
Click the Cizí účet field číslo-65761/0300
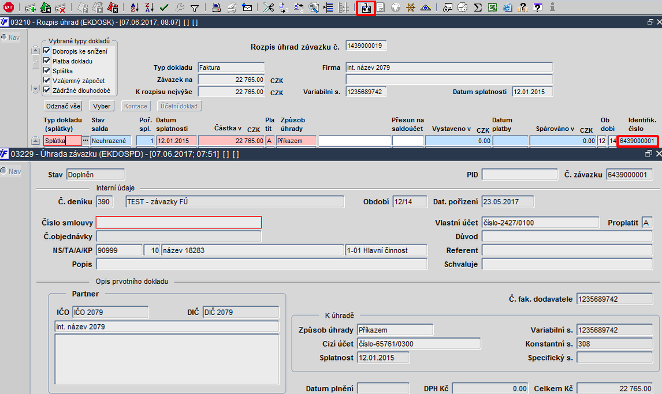coord(419,344)
